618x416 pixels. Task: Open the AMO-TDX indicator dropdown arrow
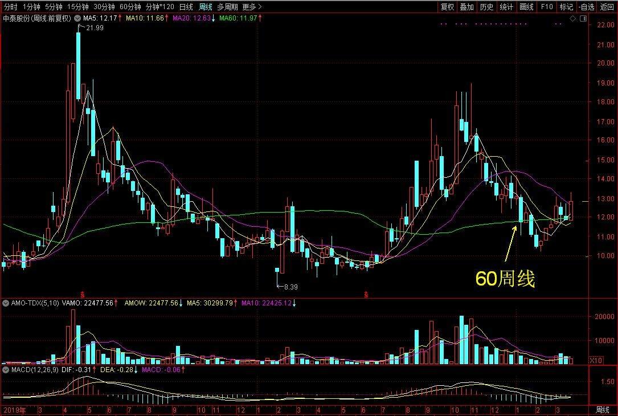coord(6,303)
